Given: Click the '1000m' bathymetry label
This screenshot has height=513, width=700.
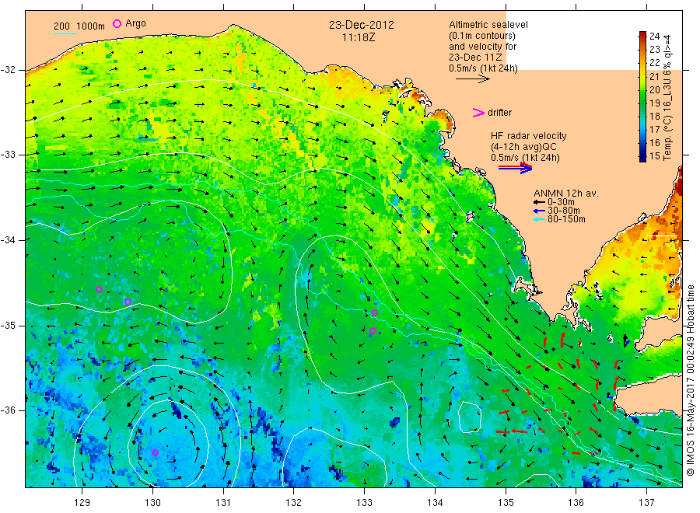Looking at the screenshot, I should [x=90, y=26].
